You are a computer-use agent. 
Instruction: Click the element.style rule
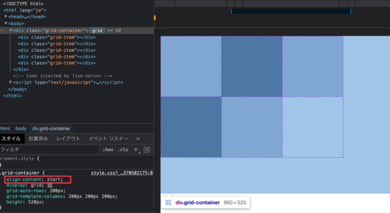[17, 158]
